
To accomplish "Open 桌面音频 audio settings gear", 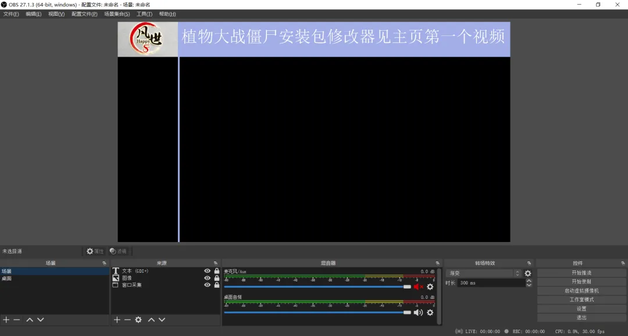I will [430, 312].
